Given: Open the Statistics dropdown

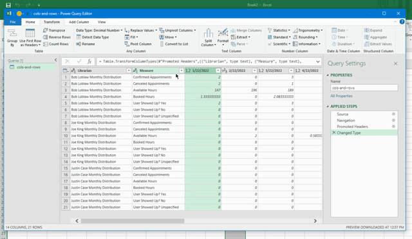Looking at the screenshot, I should point(279,30).
